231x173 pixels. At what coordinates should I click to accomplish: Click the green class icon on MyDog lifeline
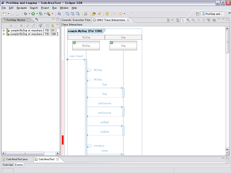click(74, 43)
